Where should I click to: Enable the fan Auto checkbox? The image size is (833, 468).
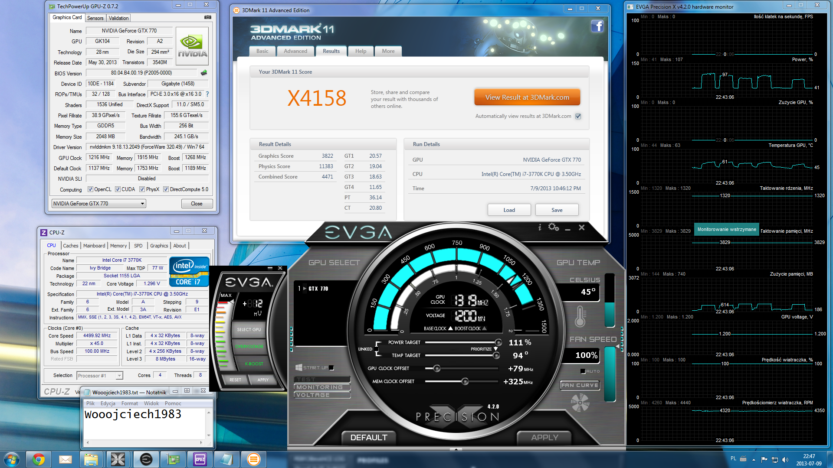(583, 371)
